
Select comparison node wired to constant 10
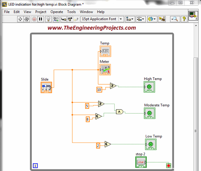[113, 86]
